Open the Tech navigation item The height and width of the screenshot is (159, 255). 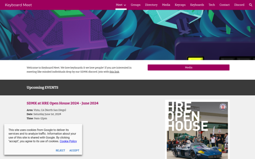click(x=212, y=5)
